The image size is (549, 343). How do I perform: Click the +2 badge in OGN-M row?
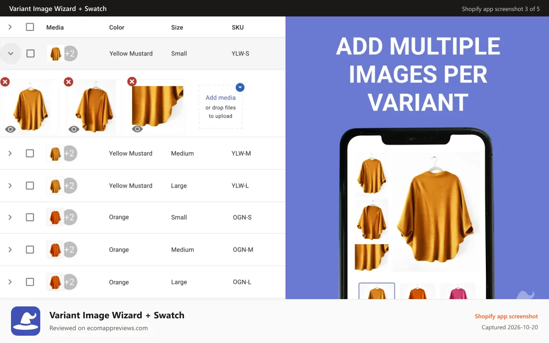pos(70,250)
